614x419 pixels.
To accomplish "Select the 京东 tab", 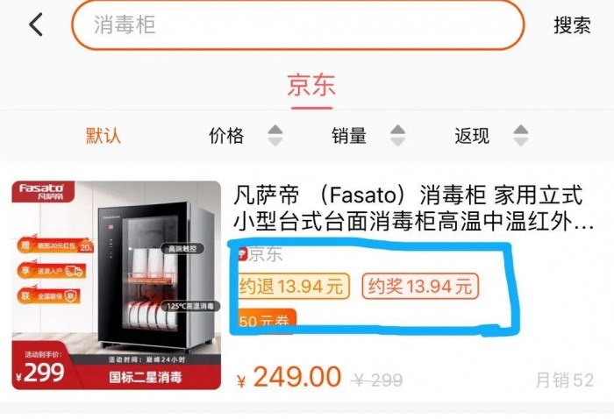I will coord(311,84).
